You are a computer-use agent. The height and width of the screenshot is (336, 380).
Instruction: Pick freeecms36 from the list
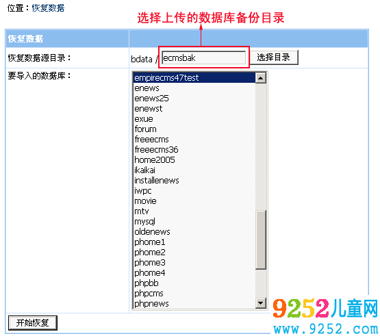tap(194, 150)
